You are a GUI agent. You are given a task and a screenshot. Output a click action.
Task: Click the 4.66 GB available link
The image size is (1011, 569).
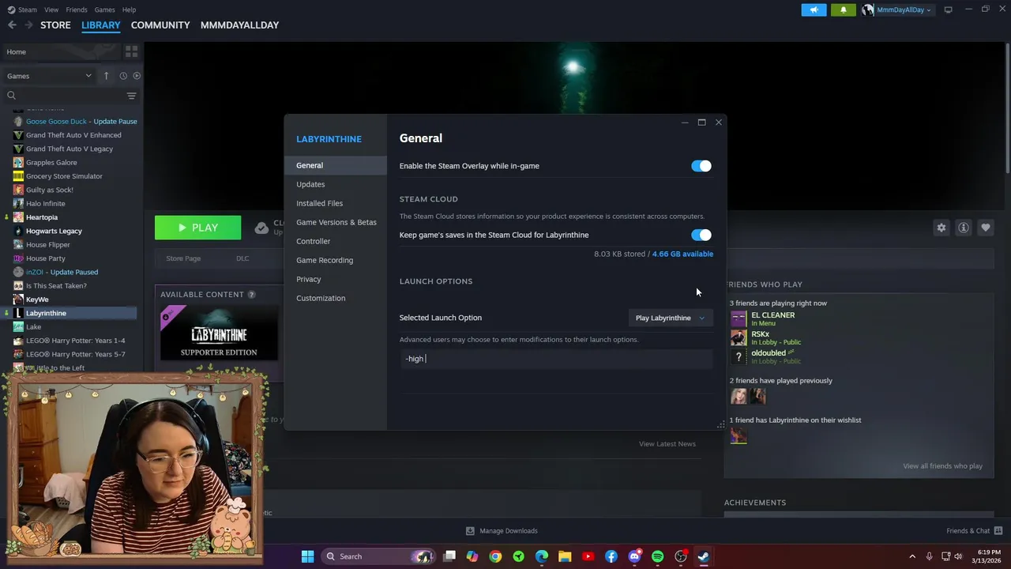click(682, 254)
